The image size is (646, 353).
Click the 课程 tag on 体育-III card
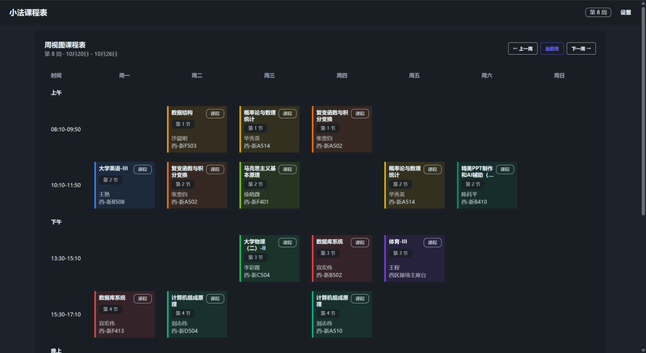pyautogui.click(x=433, y=242)
